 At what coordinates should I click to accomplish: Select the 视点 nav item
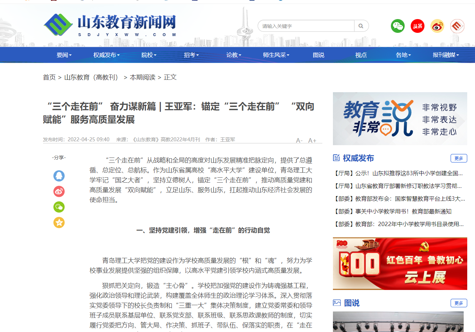tap(361, 55)
